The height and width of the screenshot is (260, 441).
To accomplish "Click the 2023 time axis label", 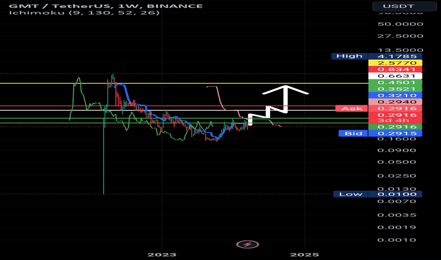I will click(x=162, y=255).
